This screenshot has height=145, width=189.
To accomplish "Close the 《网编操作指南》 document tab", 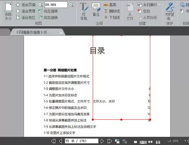I will tap(61, 33).
